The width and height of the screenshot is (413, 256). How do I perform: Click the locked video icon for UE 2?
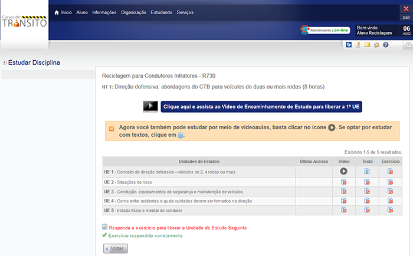[x=343, y=182]
